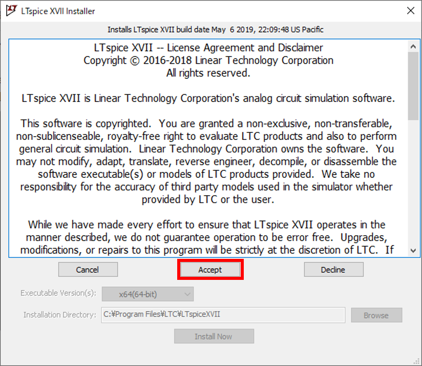Click the Installation Directory path field
The image size is (422, 366).
[x=223, y=315]
